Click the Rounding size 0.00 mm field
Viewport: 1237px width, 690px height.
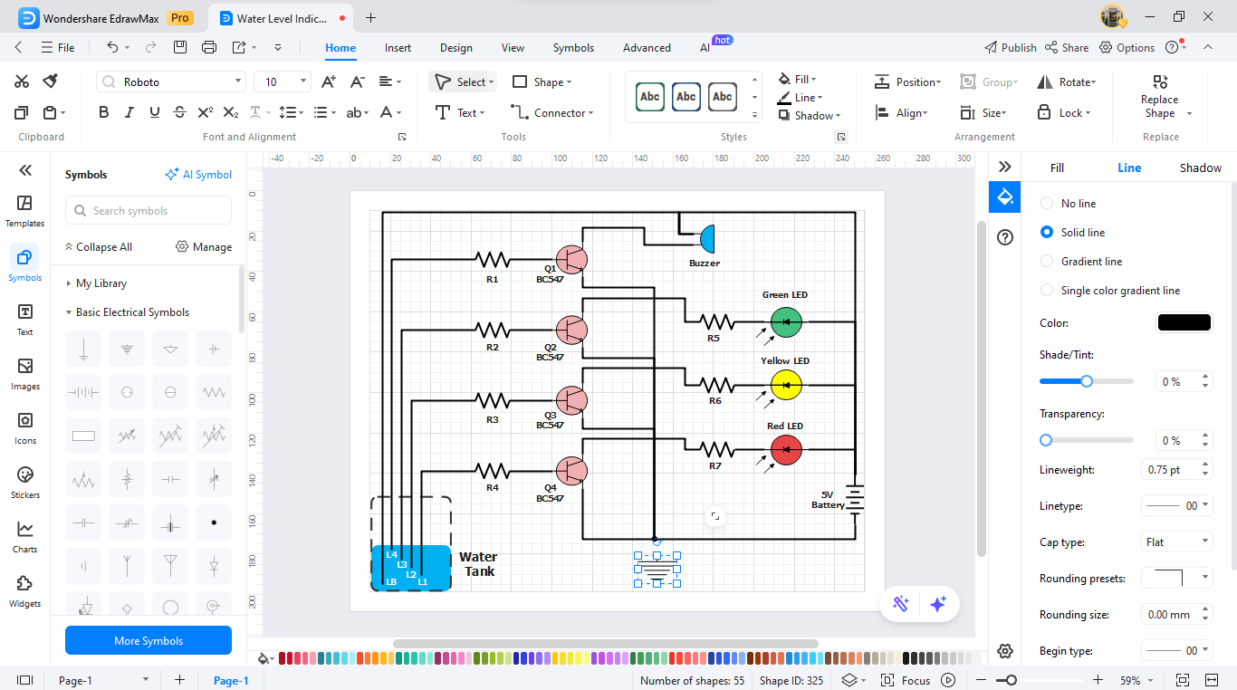pyautogui.click(x=1176, y=615)
